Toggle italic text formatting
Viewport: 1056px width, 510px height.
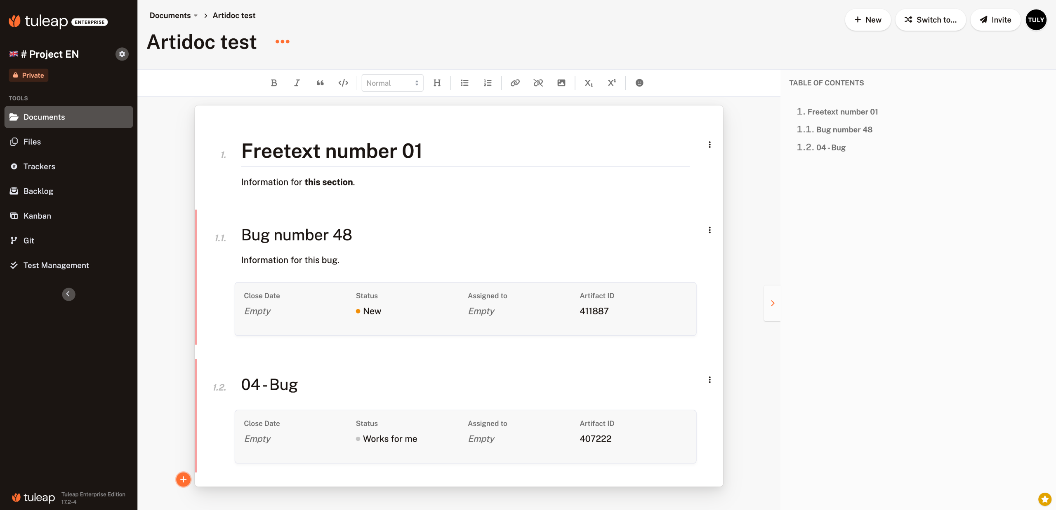click(x=297, y=83)
